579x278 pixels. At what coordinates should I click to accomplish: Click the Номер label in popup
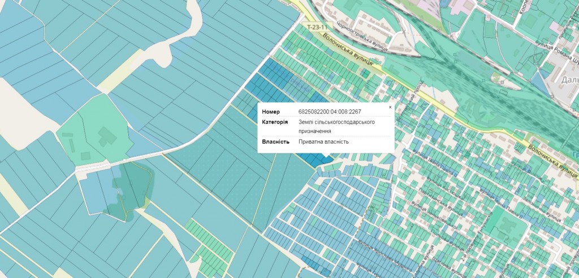pyautogui.click(x=271, y=112)
